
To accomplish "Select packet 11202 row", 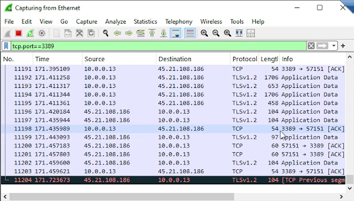I will (173, 163).
